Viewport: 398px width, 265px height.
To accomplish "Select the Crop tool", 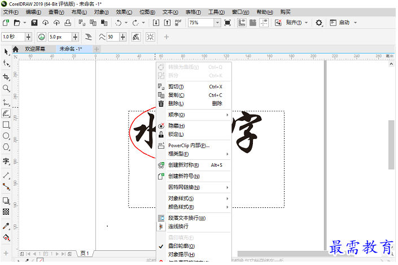I will (x=6, y=77).
